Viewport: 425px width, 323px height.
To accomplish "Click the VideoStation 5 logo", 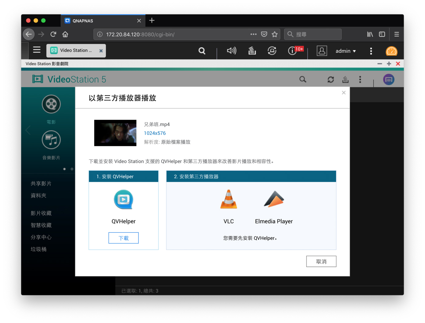I will click(x=69, y=79).
